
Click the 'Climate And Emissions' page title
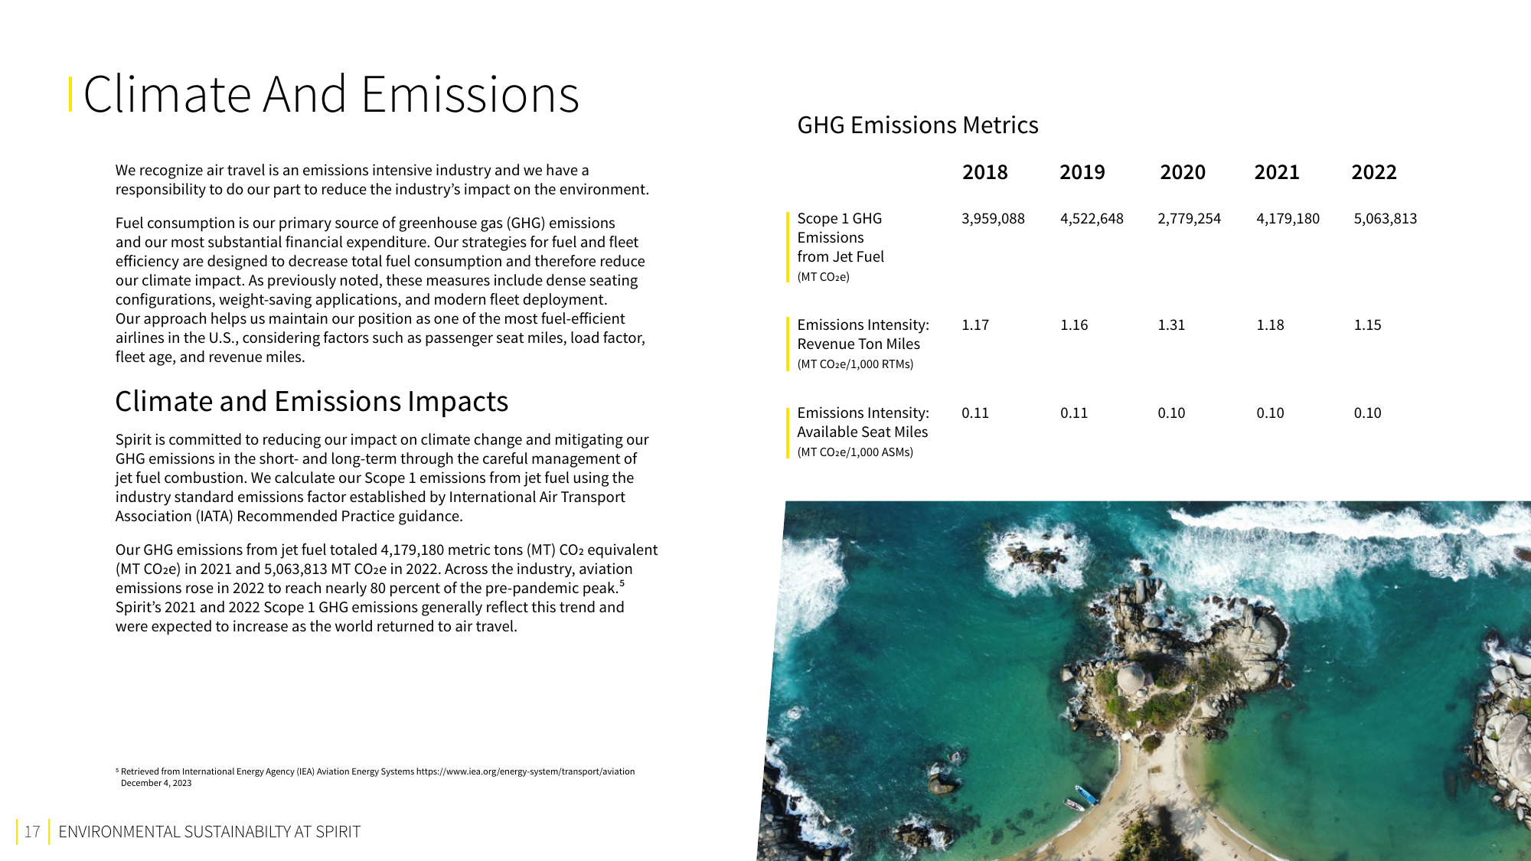tap(331, 95)
